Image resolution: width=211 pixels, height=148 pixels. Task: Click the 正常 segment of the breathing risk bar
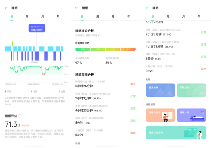[83, 49]
